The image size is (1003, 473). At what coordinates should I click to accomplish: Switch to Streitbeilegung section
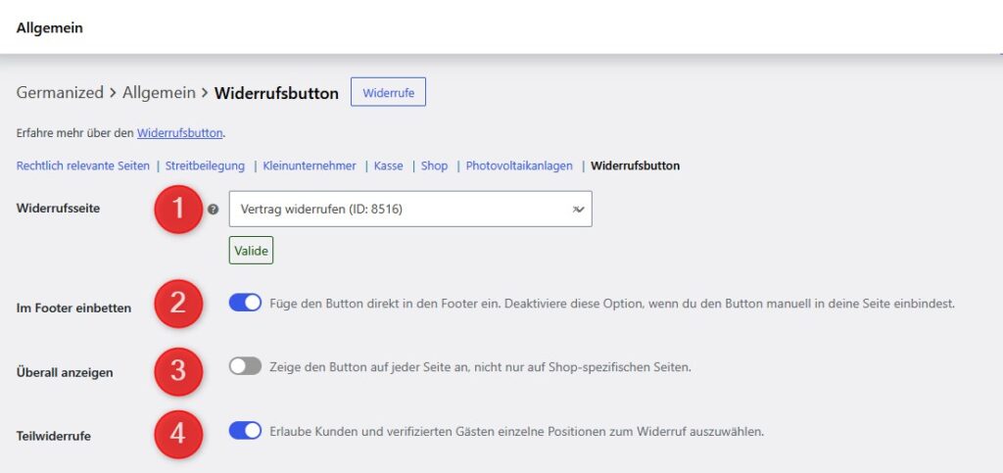205,166
